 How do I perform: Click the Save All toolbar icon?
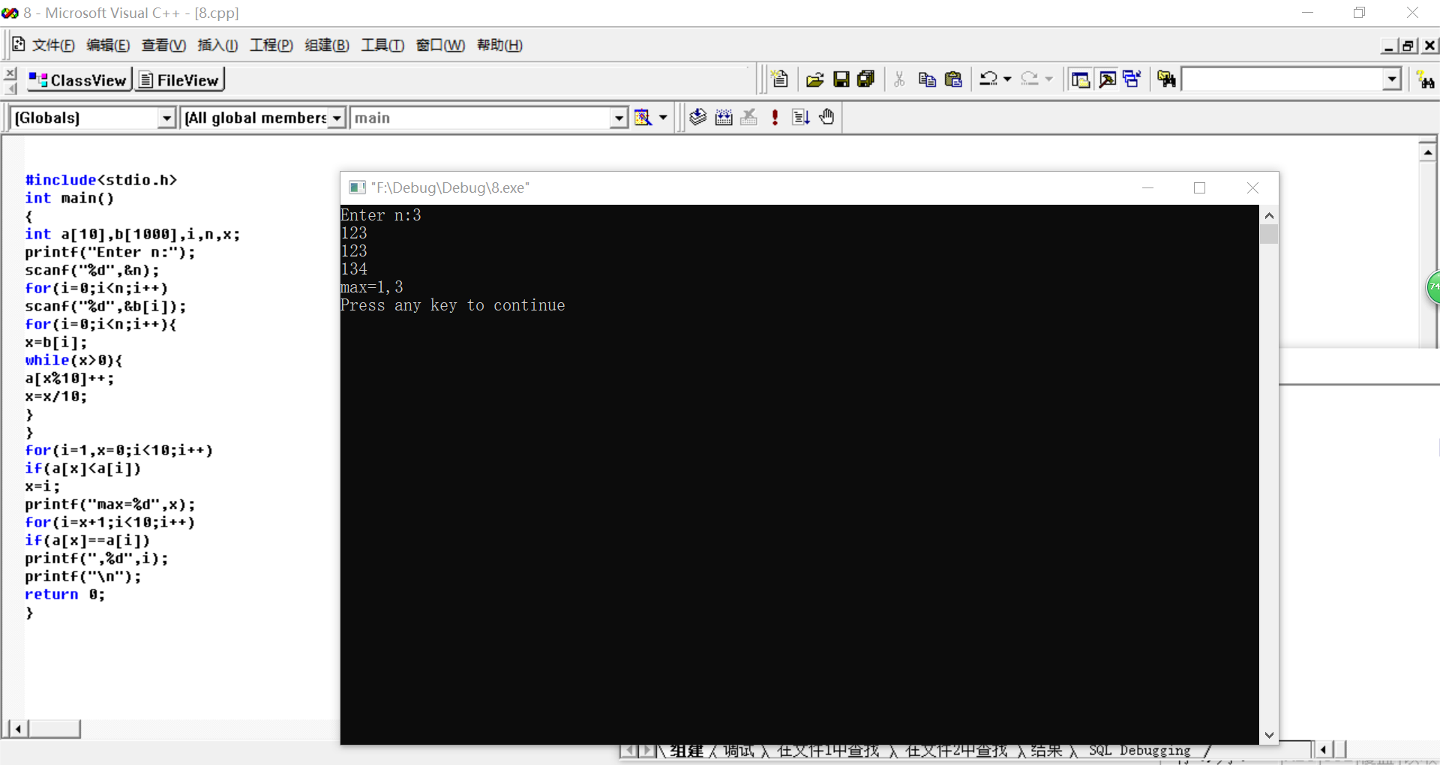[866, 79]
